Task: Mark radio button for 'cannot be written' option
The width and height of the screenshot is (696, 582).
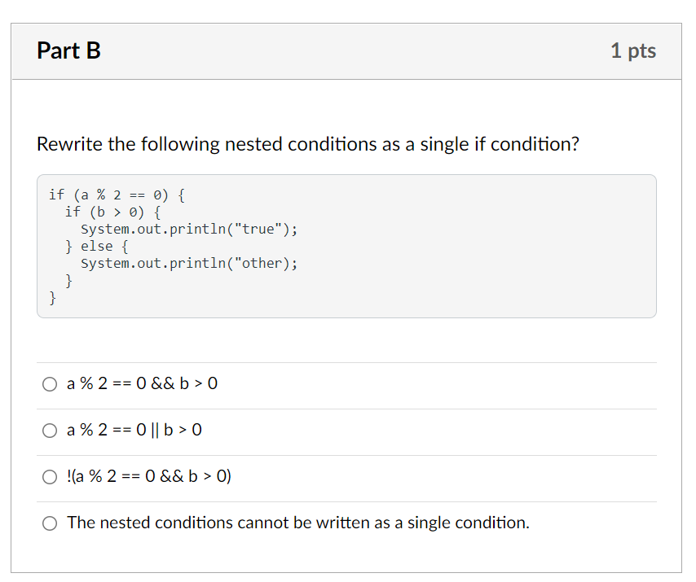Action: pos(50,523)
